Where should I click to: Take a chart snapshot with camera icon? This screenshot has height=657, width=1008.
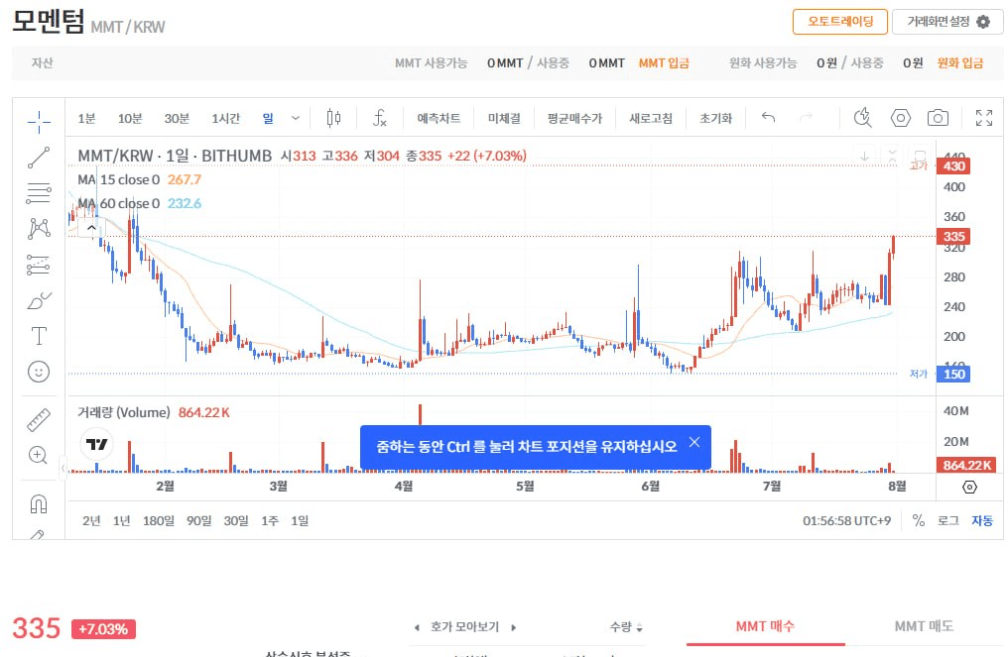click(x=938, y=118)
